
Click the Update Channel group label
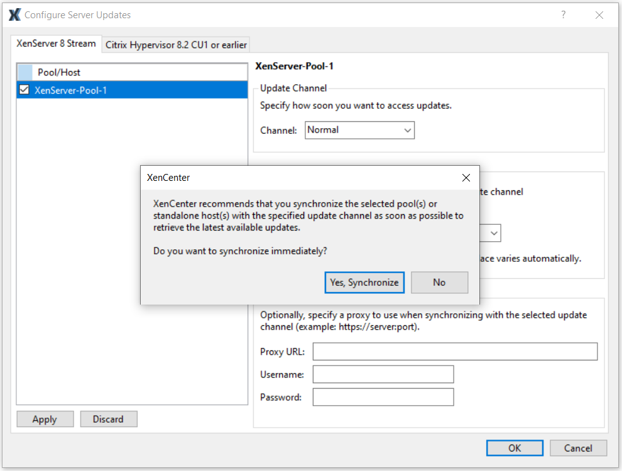click(x=293, y=88)
